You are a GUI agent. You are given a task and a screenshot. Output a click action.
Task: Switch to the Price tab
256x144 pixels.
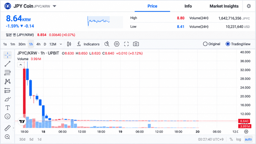[152, 6]
